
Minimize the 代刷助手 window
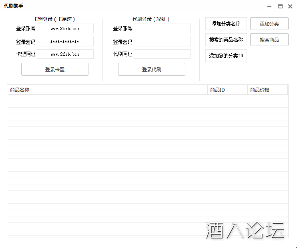[x=269, y=6]
